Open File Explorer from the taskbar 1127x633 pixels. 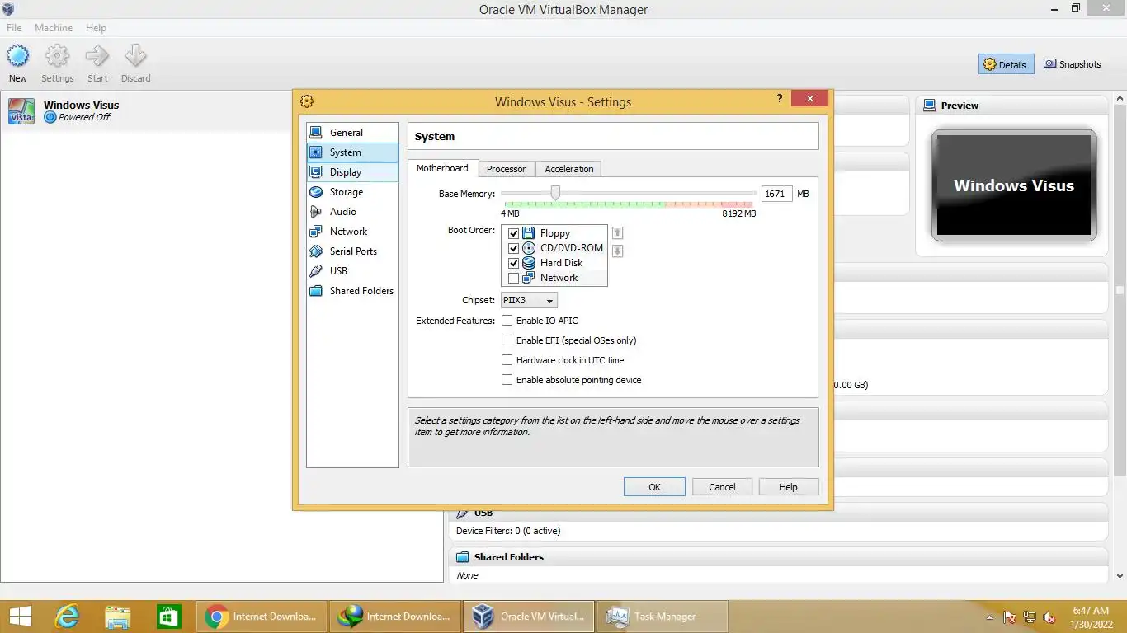pos(118,616)
